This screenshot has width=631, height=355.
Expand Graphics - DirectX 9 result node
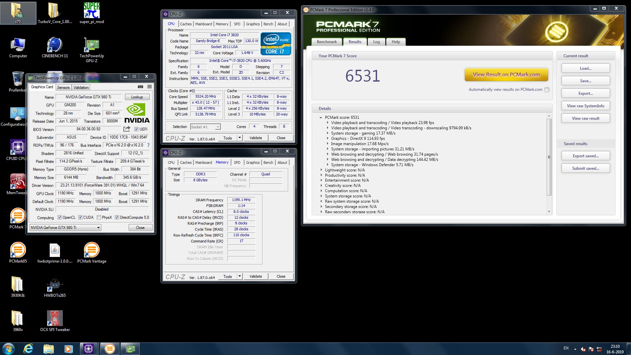pos(328,139)
